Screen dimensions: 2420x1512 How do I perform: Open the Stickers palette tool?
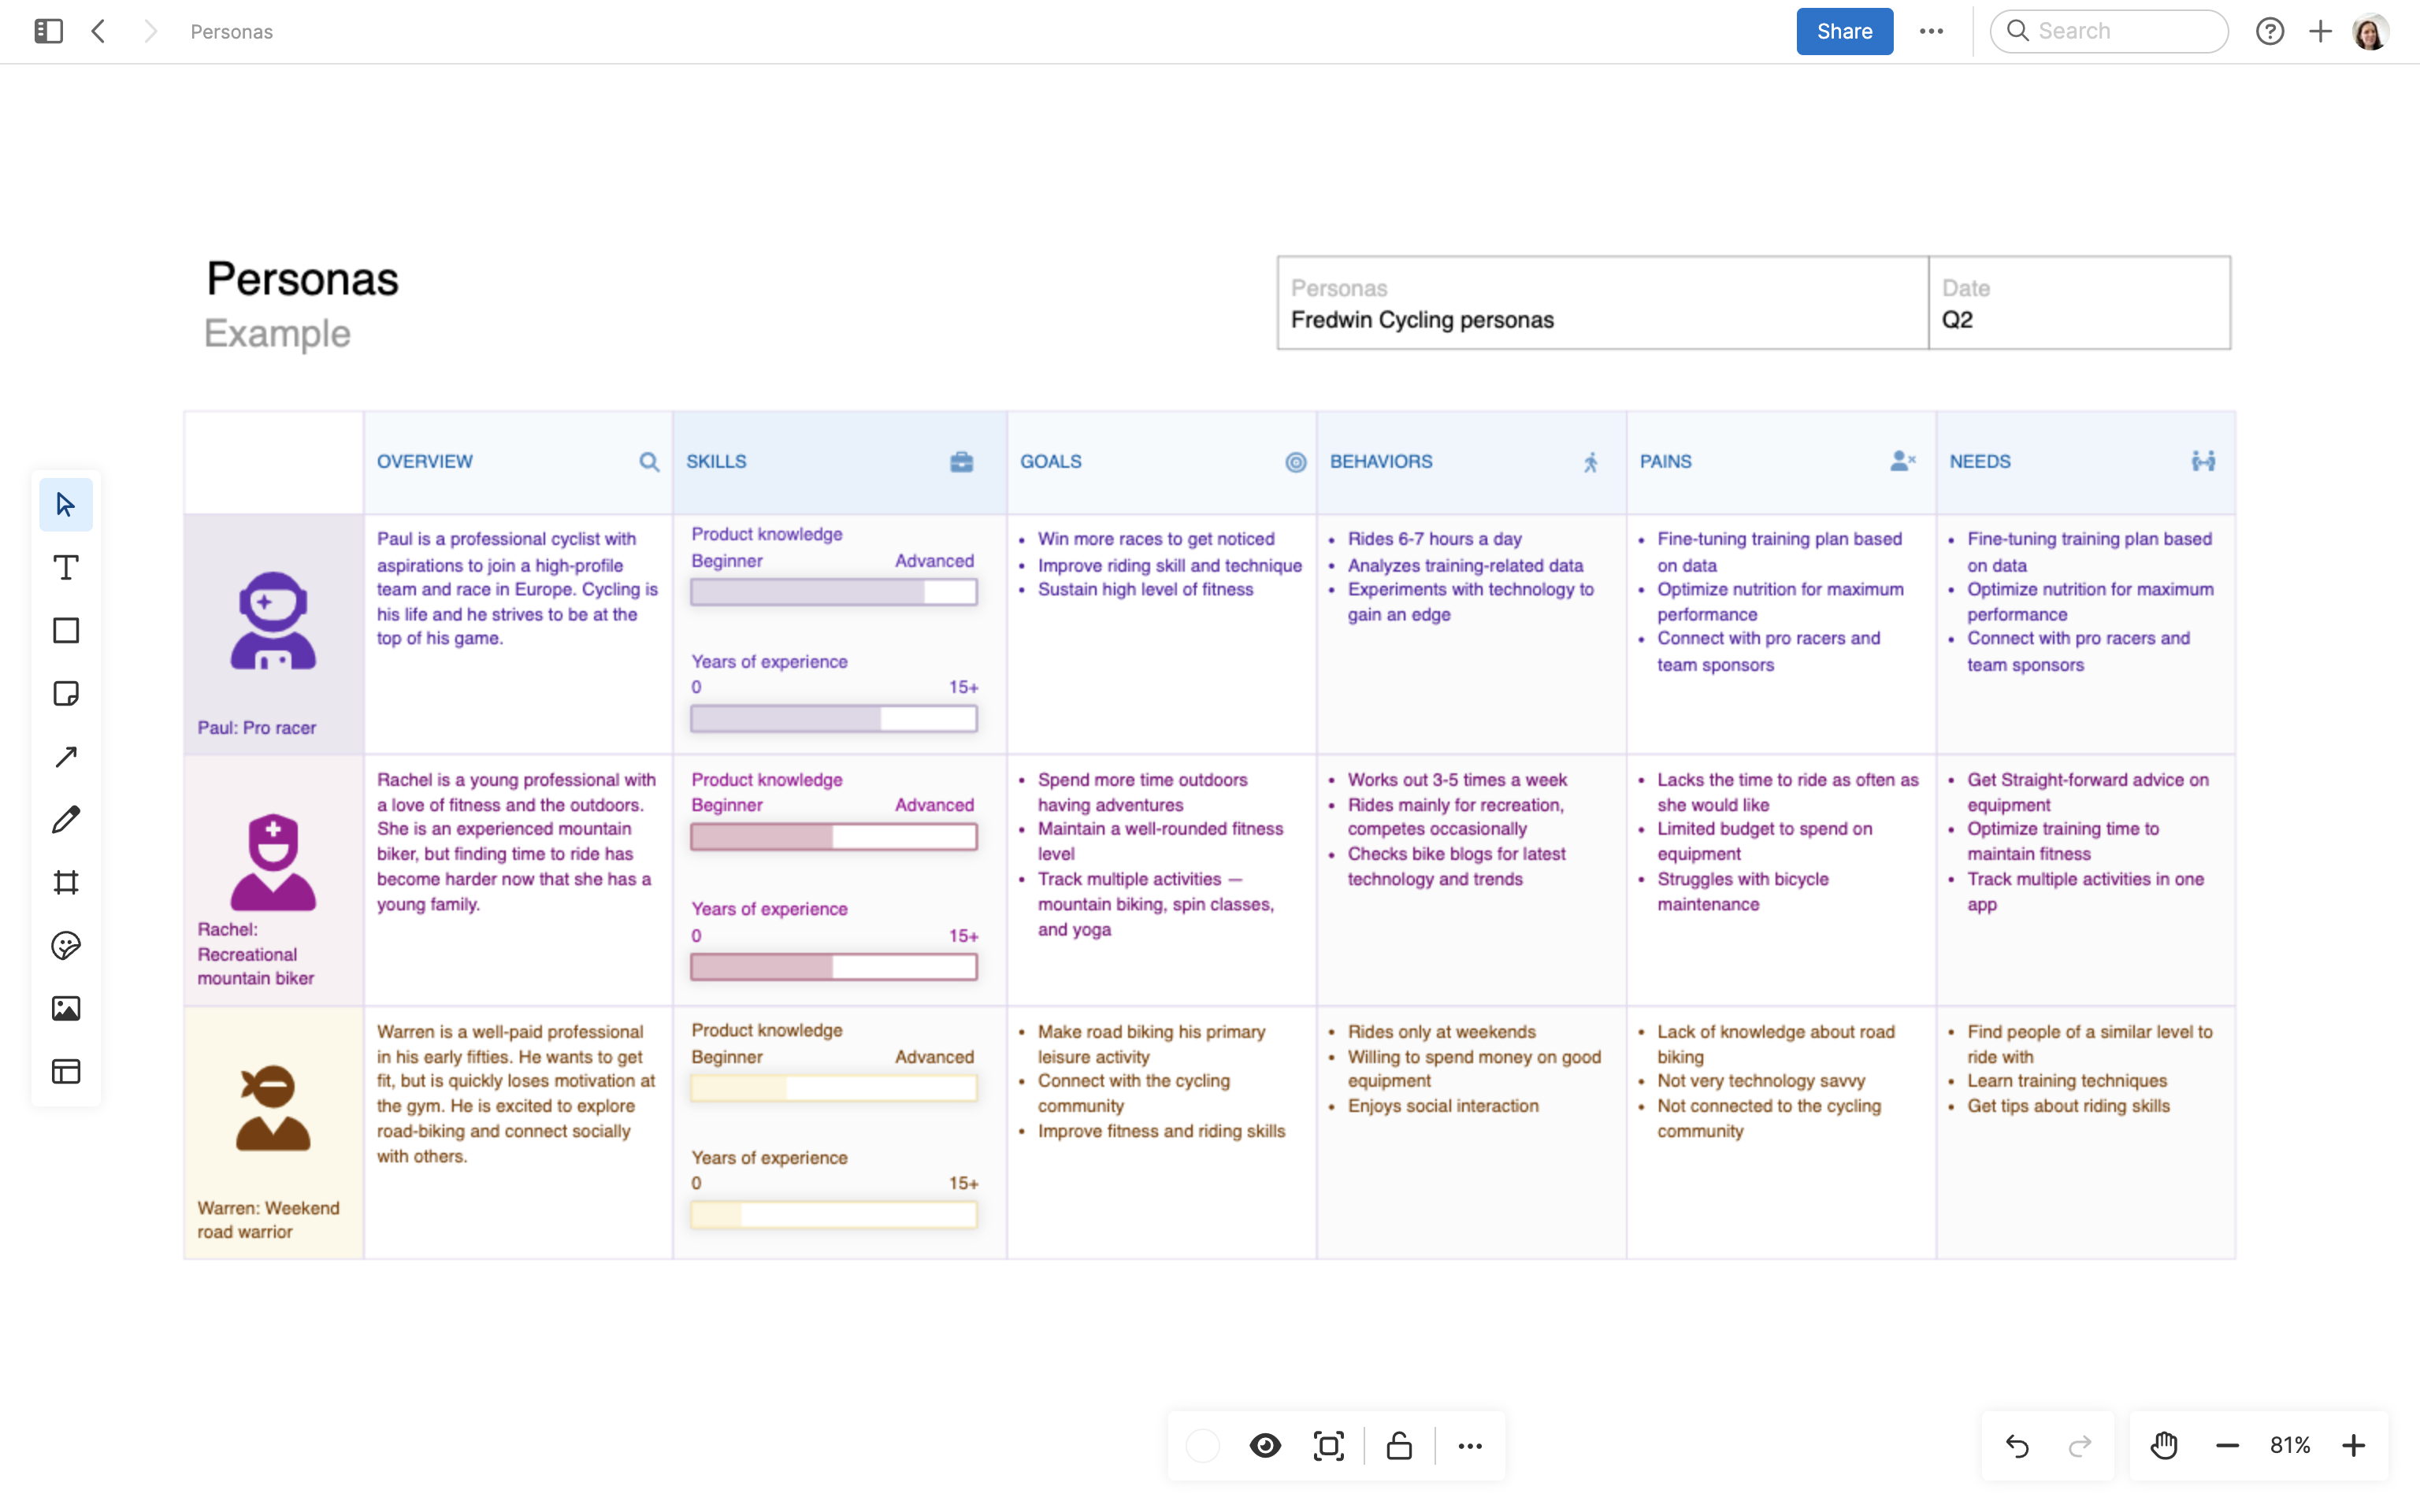[66, 945]
